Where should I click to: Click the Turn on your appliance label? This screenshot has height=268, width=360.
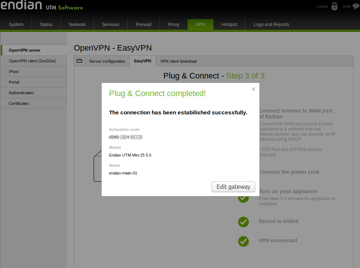click(288, 192)
